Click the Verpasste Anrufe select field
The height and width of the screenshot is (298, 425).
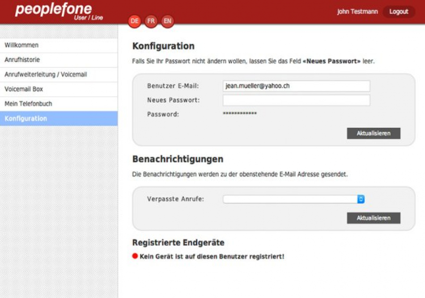coord(293,199)
